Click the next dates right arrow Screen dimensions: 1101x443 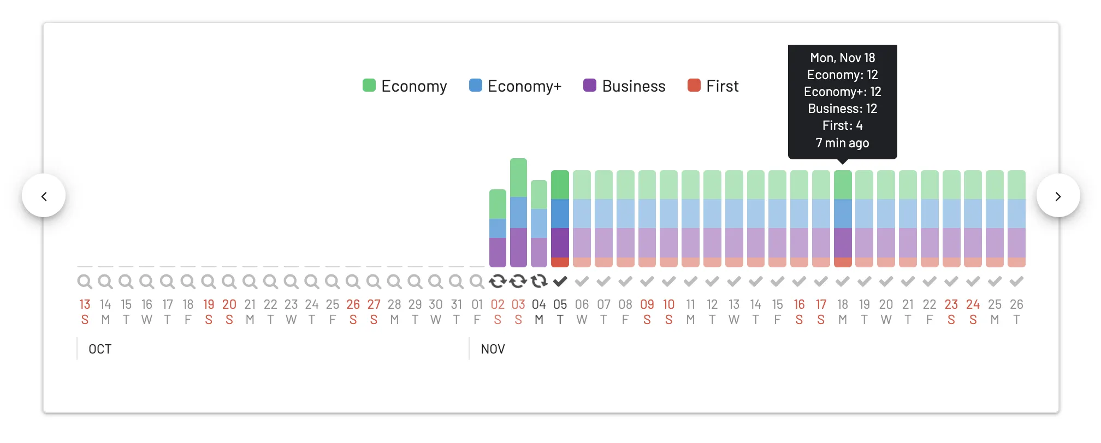(x=1058, y=196)
